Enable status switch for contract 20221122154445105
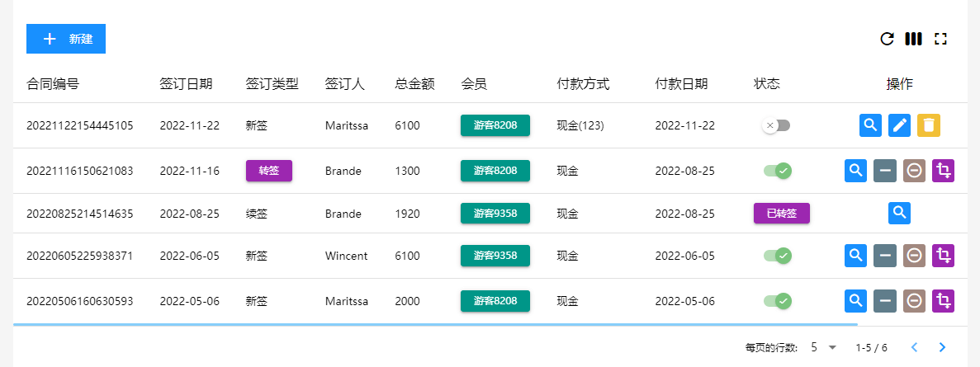The width and height of the screenshot is (980, 367). click(x=776, y=125)
